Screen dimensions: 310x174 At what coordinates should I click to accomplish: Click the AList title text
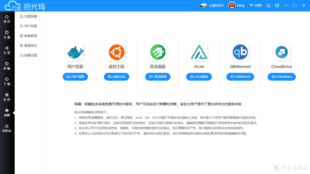(199, 67)
